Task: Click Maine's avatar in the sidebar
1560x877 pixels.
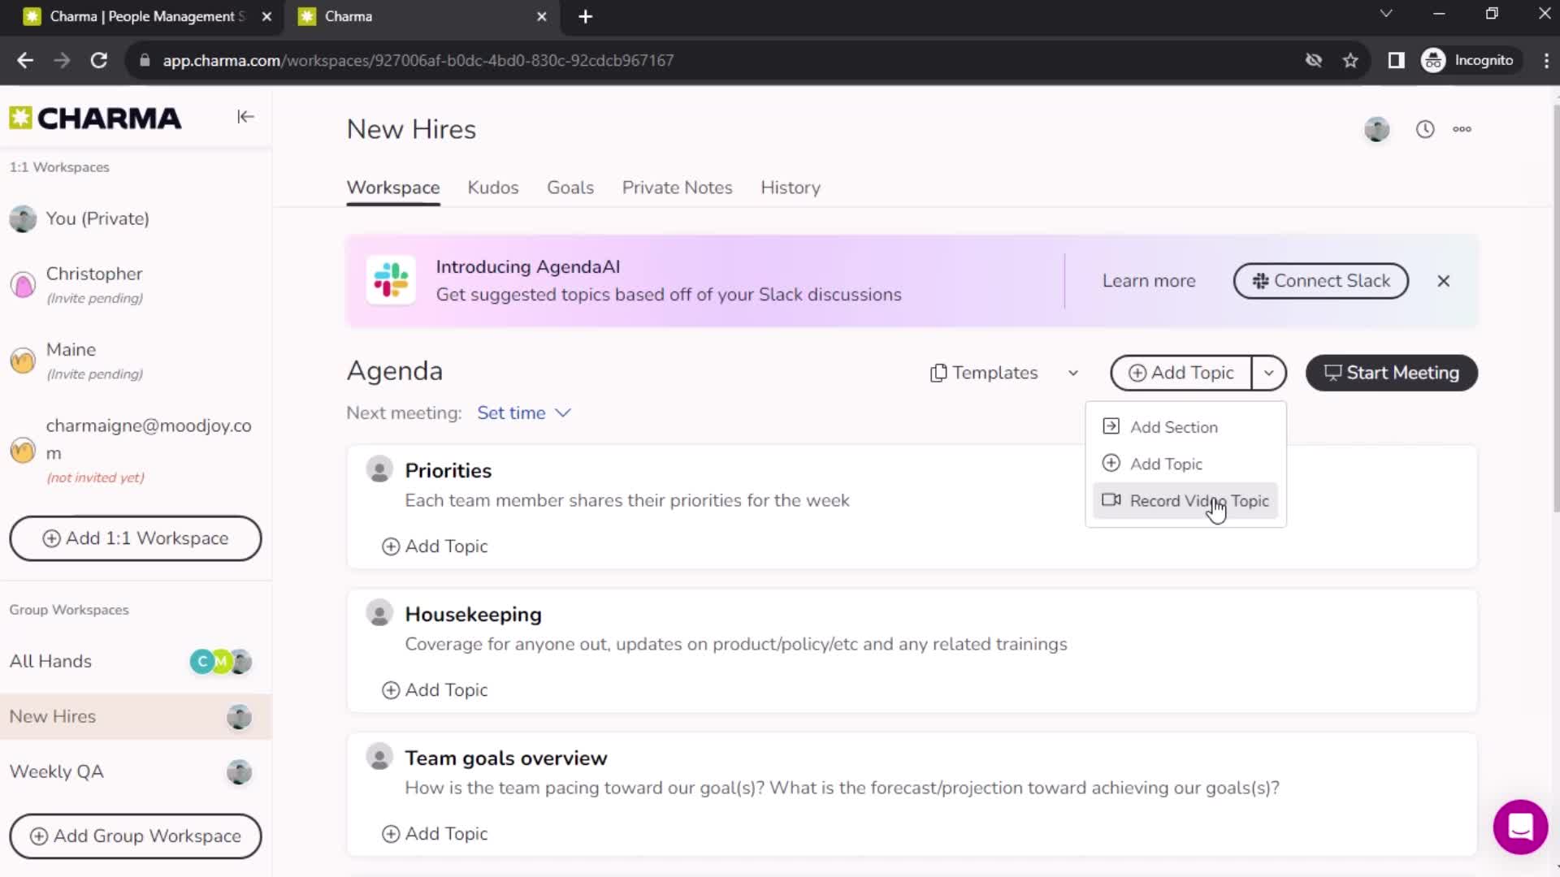Action: point(23,361)
